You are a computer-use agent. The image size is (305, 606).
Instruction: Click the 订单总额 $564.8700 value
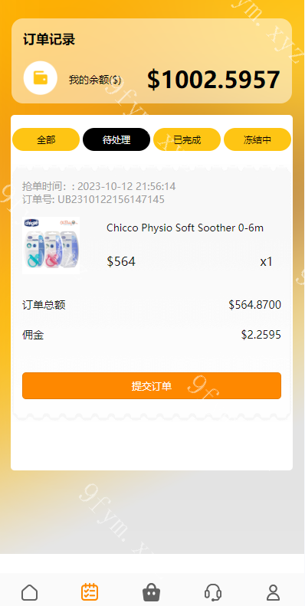[x=254, y=305]
